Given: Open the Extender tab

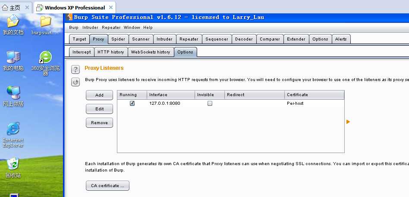Looking at the screenshot, I should coord(296,39).
